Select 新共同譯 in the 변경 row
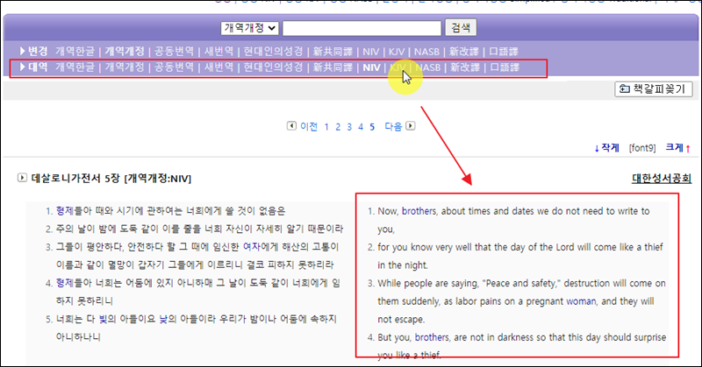702x367 pixels. coord(333,52)
